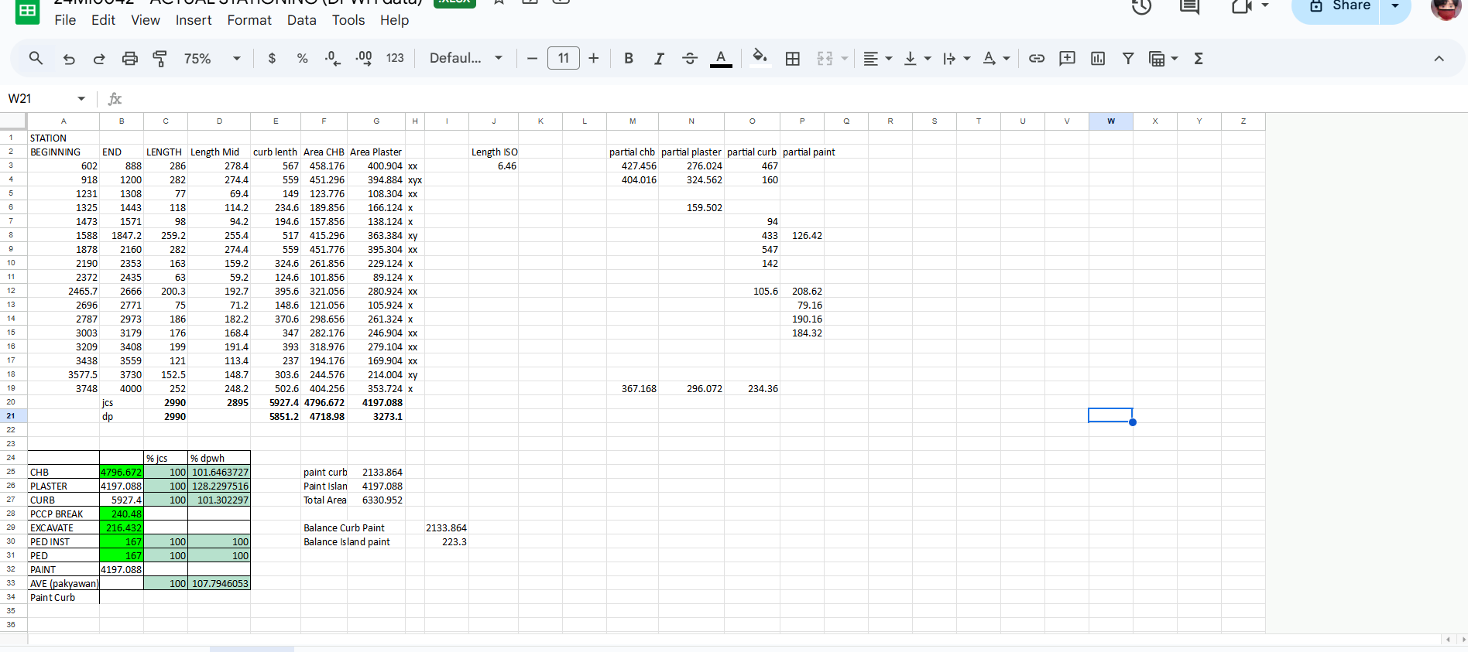Undo the last action
The height and width of the screenshot is (652, 1468).
[69, 58]
